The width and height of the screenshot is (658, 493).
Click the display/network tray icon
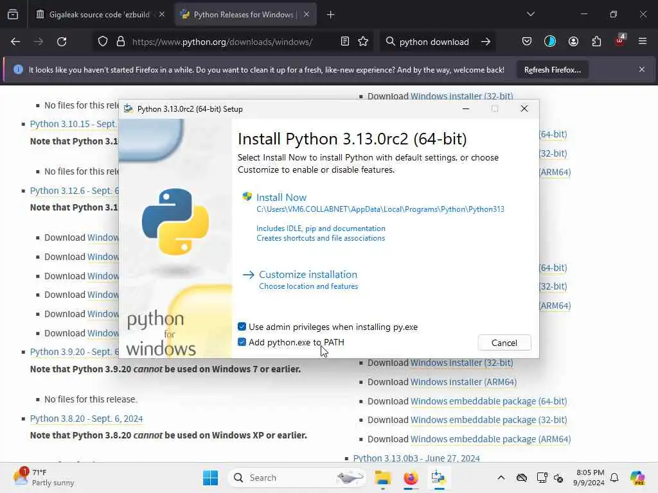(542, 478)
